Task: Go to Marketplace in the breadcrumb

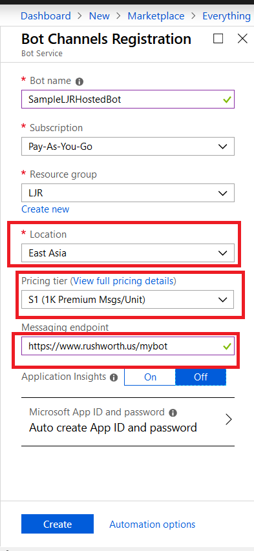Action: [x=156, y=16]
